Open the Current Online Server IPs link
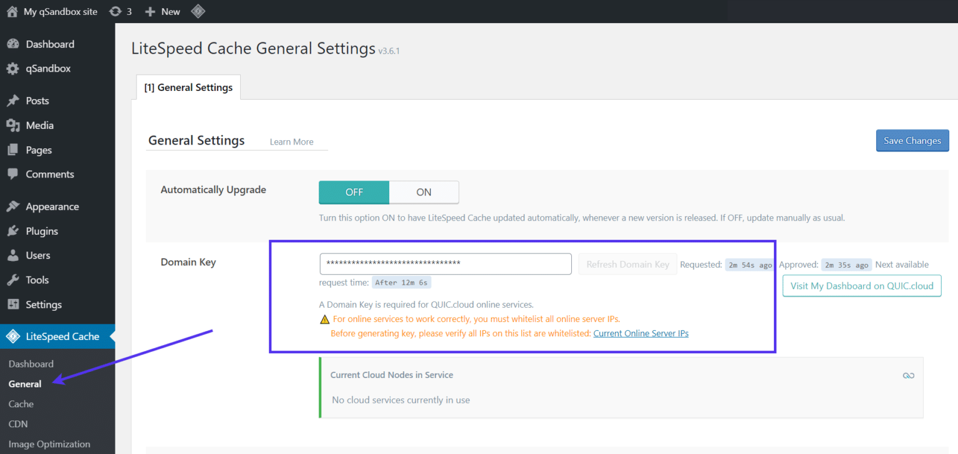The width and height of the screenshot is (958, 454). coord(641,333)
